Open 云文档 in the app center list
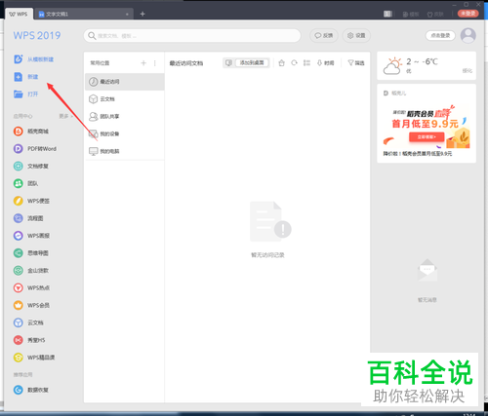Image resolution: width=488 pixels, height=416 pixels. [x=28, y=322]
